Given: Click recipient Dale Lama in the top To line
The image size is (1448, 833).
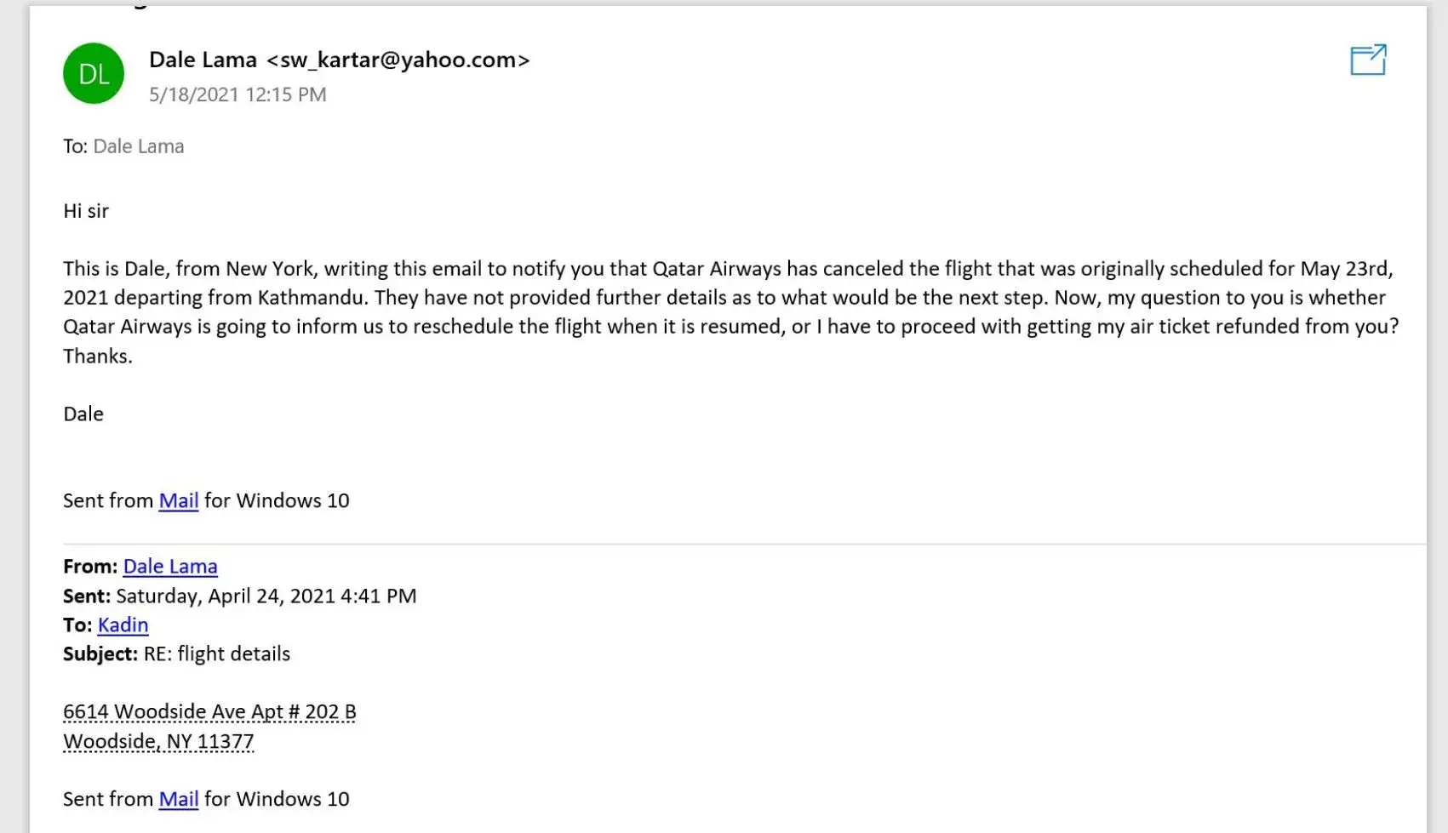Looking at the screenshot, I should pyautogui.click(x=138, y=146).
